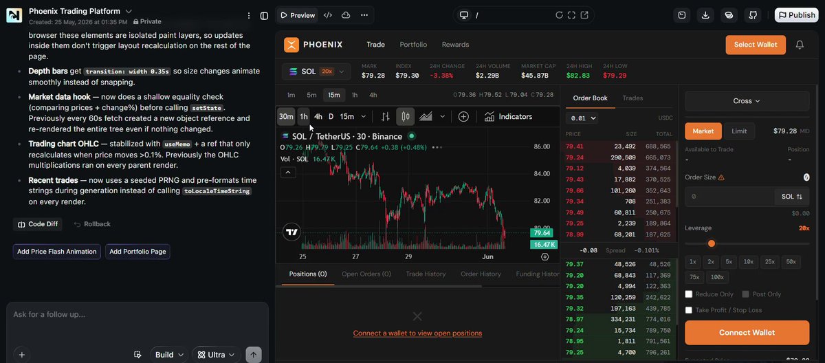Check the Reduce Only checkbox

689,294
